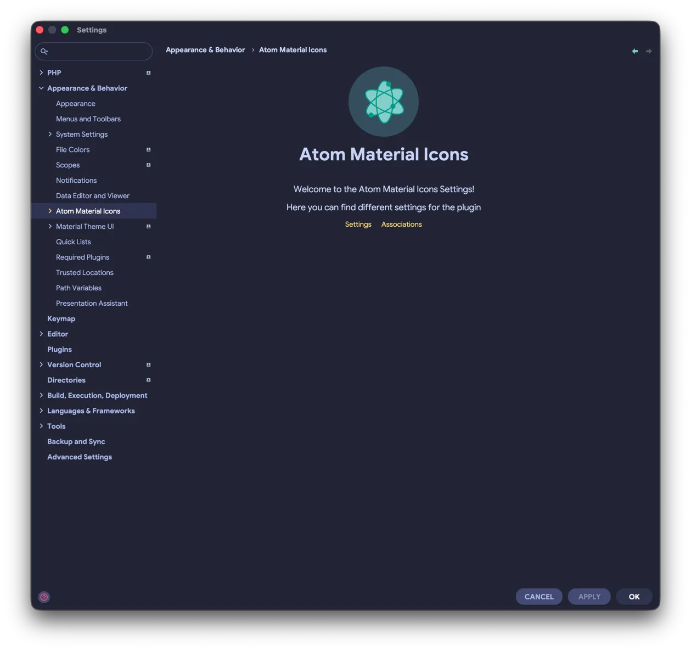Click the Cancel button
Image resolution: width=691 pixels, height=651 pixels.
[539, 597]
